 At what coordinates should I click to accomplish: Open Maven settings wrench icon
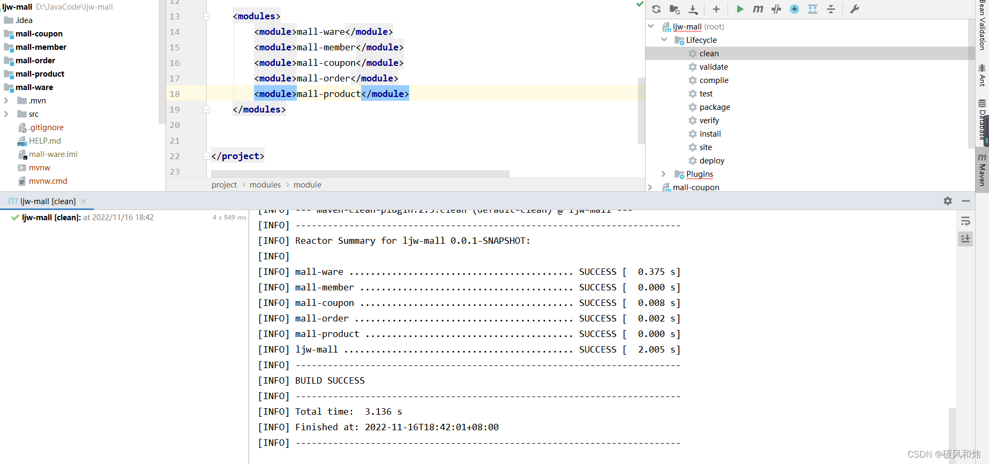[855, 9]
